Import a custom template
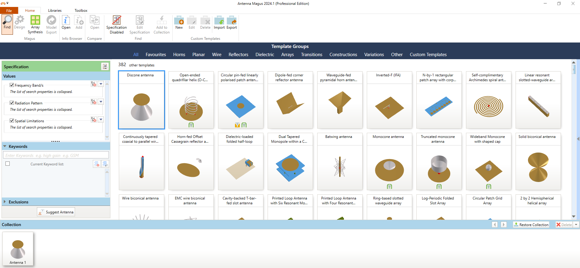The width and height of the screenshot is (580, 268). (x=219, y=23)
